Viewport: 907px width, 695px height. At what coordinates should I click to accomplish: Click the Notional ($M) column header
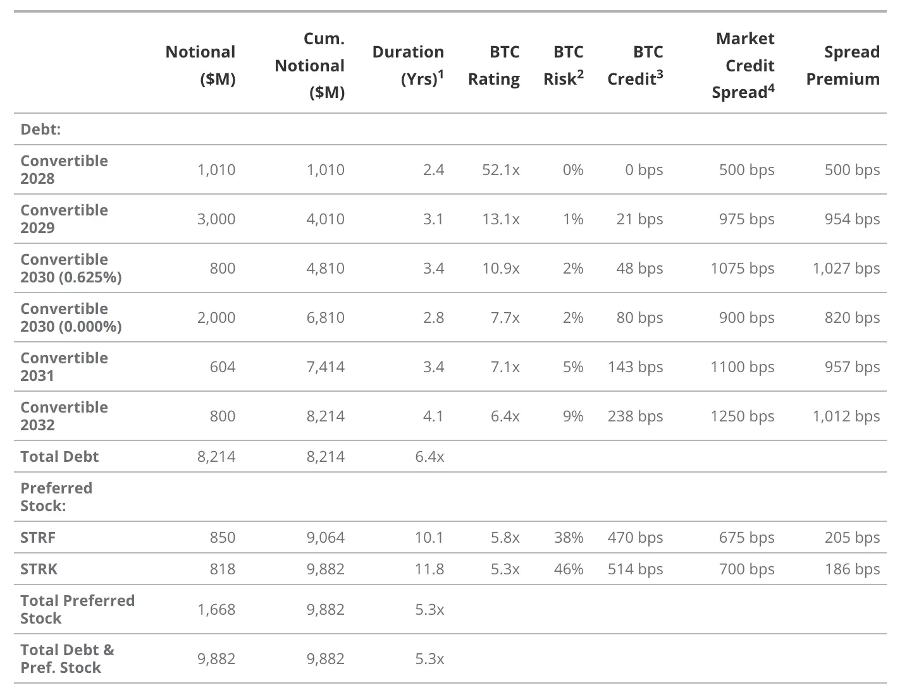pyautogui.click(x=201, y=65)
